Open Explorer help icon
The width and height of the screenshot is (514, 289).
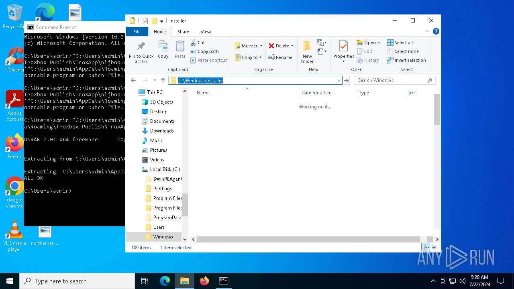[436, 31]
